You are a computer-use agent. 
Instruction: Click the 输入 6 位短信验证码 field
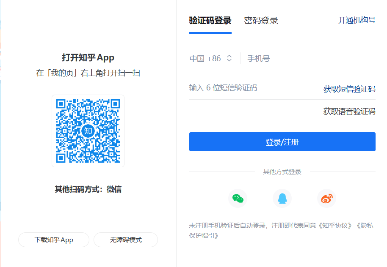[x=250, y=88]
